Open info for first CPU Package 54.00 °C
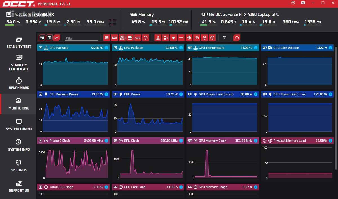This screenshot has width=338, height=199. coord(106,48)
